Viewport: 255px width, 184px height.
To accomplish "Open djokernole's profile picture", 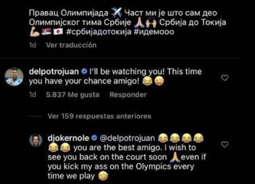I will (36, 140).
